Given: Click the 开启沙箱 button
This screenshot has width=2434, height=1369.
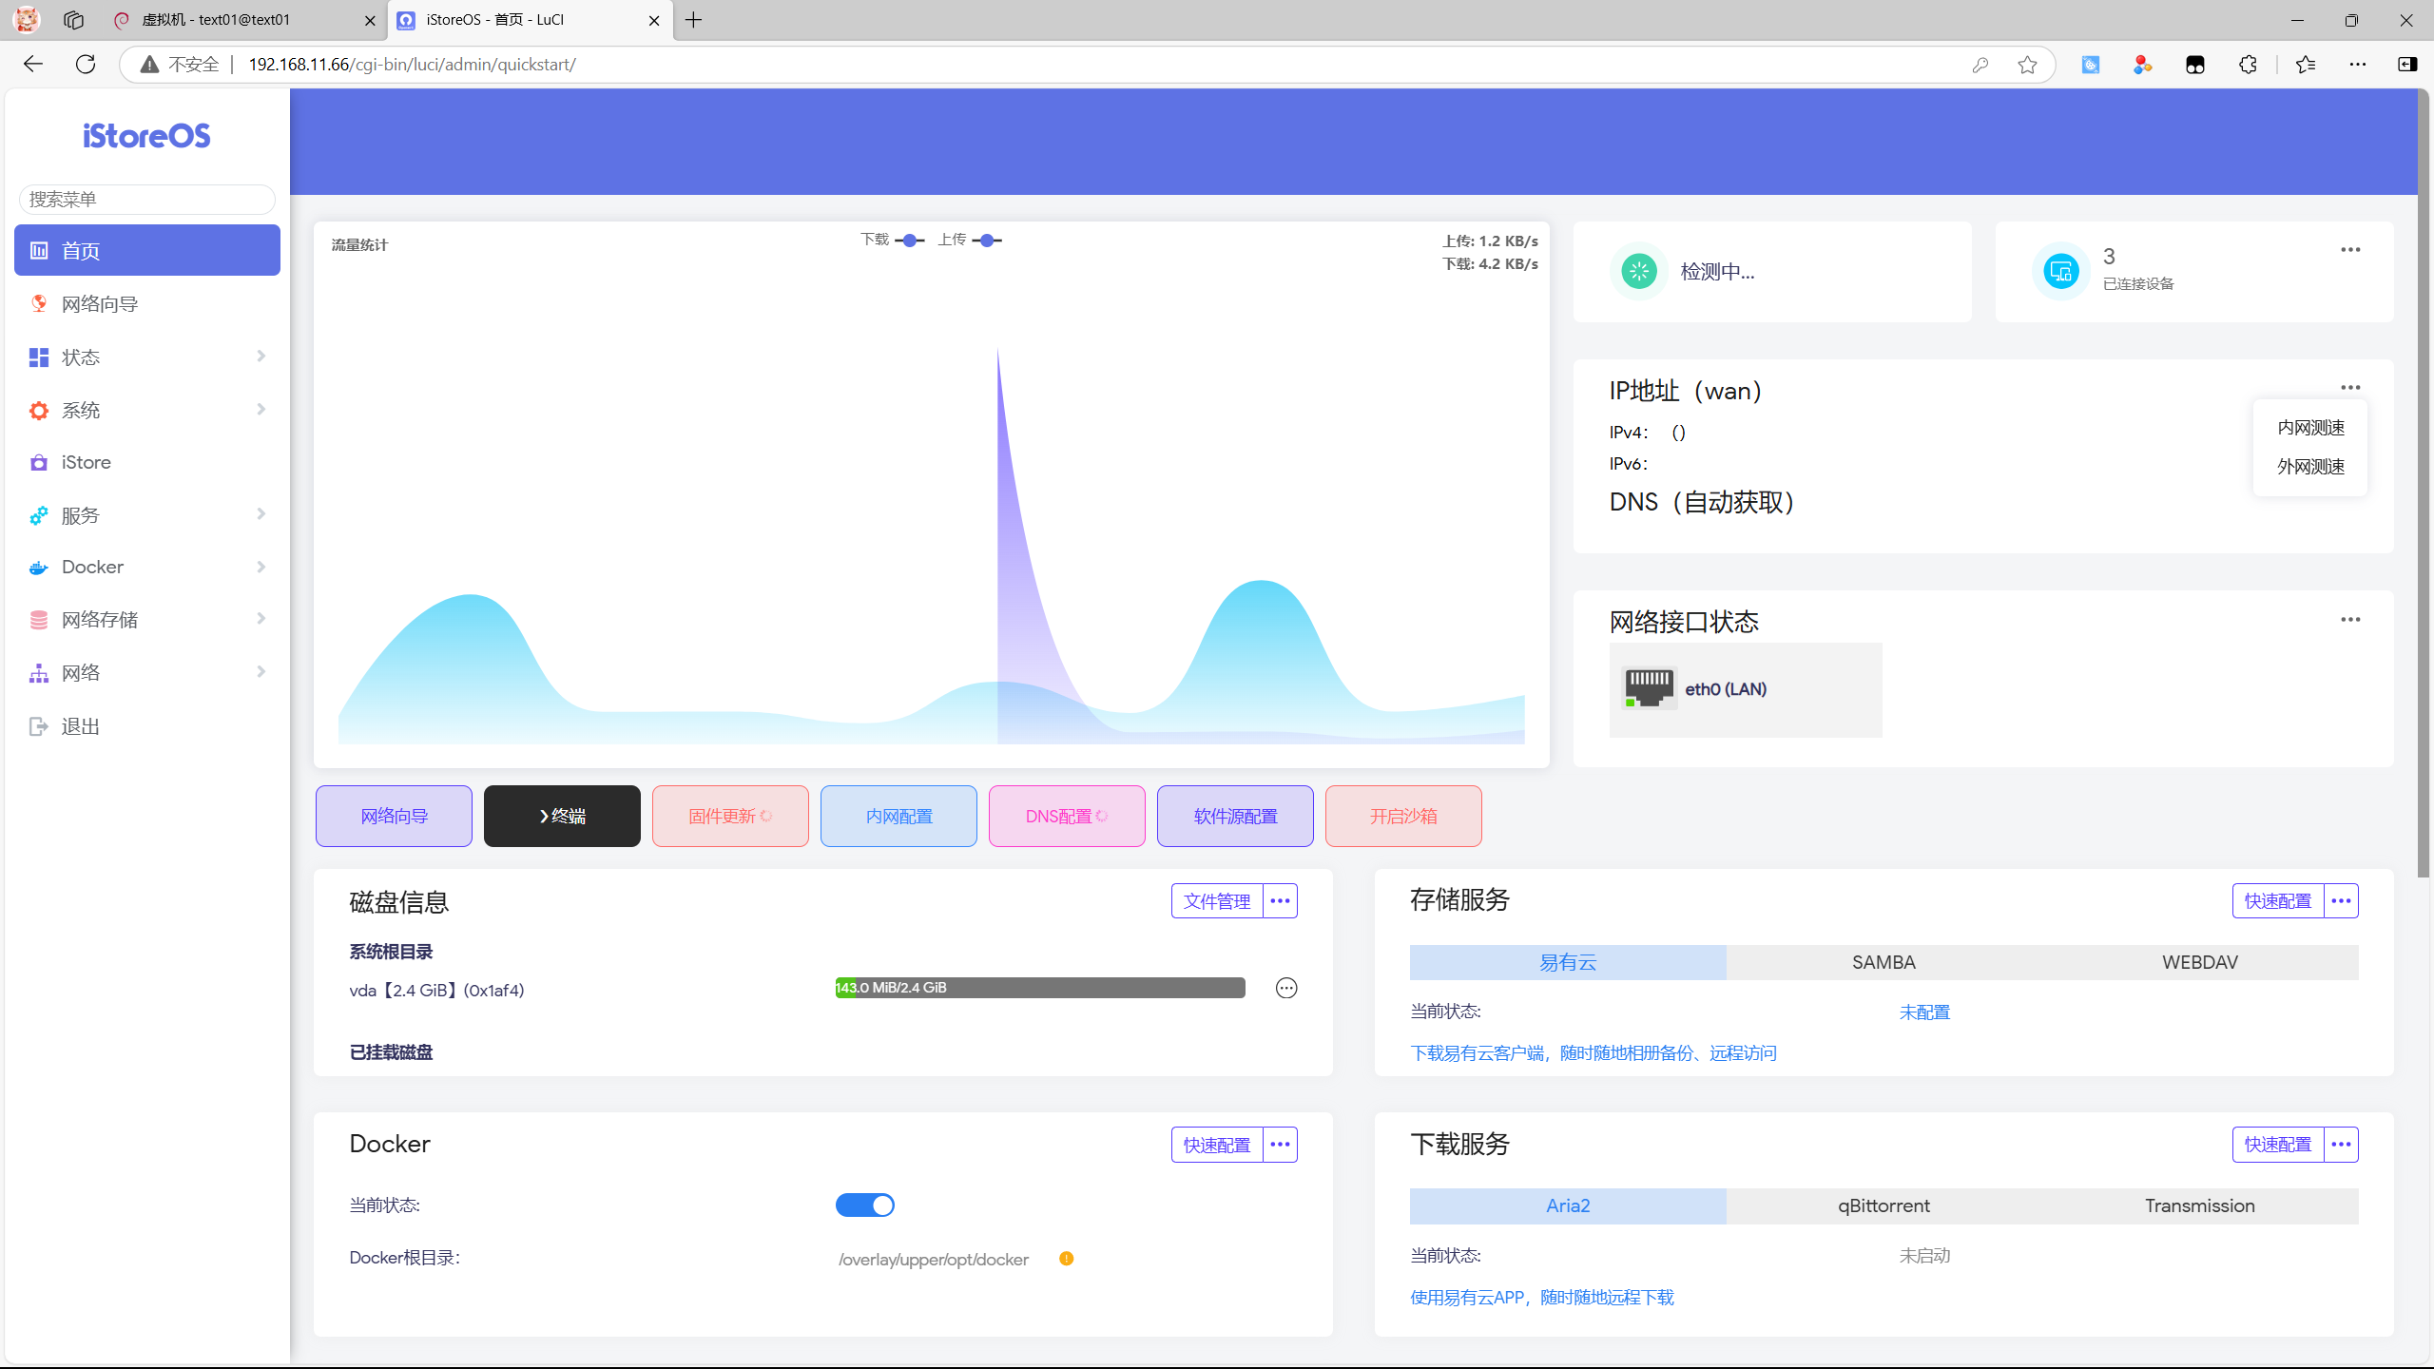Looking at the screenshot, I should click(1403, 816).
